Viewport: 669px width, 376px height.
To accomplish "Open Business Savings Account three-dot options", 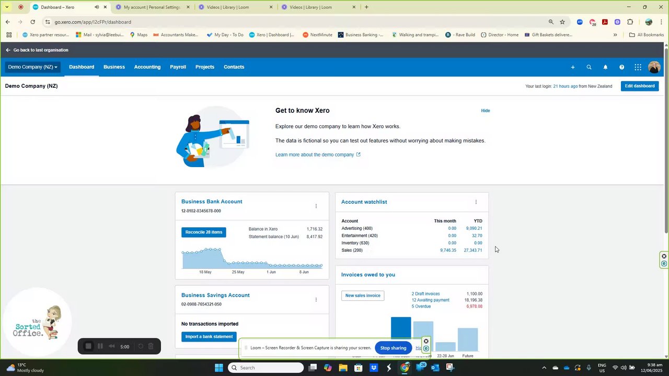I will click(x=316, y=300).
